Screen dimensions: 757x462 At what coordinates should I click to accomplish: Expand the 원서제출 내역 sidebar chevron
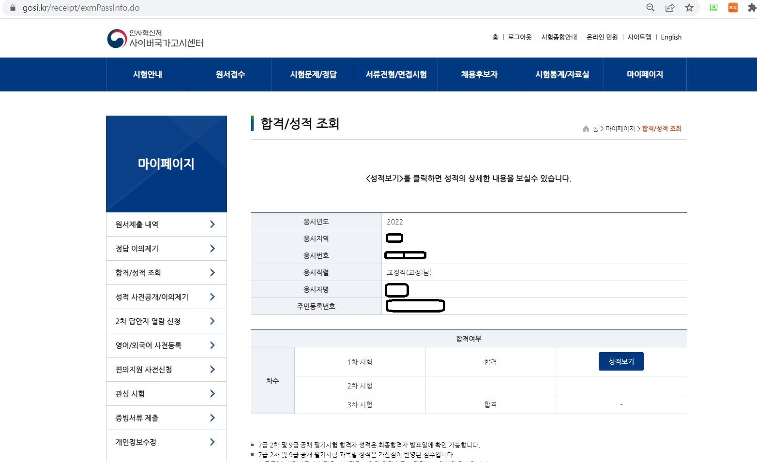212,224
